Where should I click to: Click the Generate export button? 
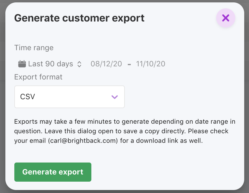tap(53, 172)
